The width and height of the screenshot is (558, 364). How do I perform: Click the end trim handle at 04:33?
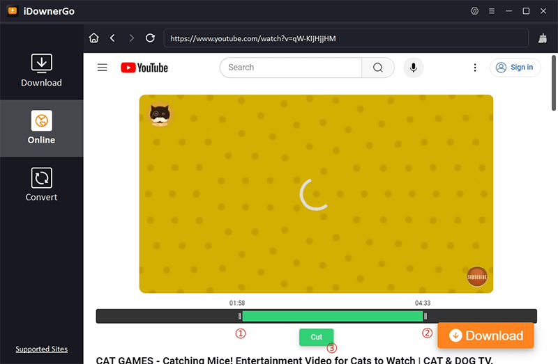tap(425, 316)
